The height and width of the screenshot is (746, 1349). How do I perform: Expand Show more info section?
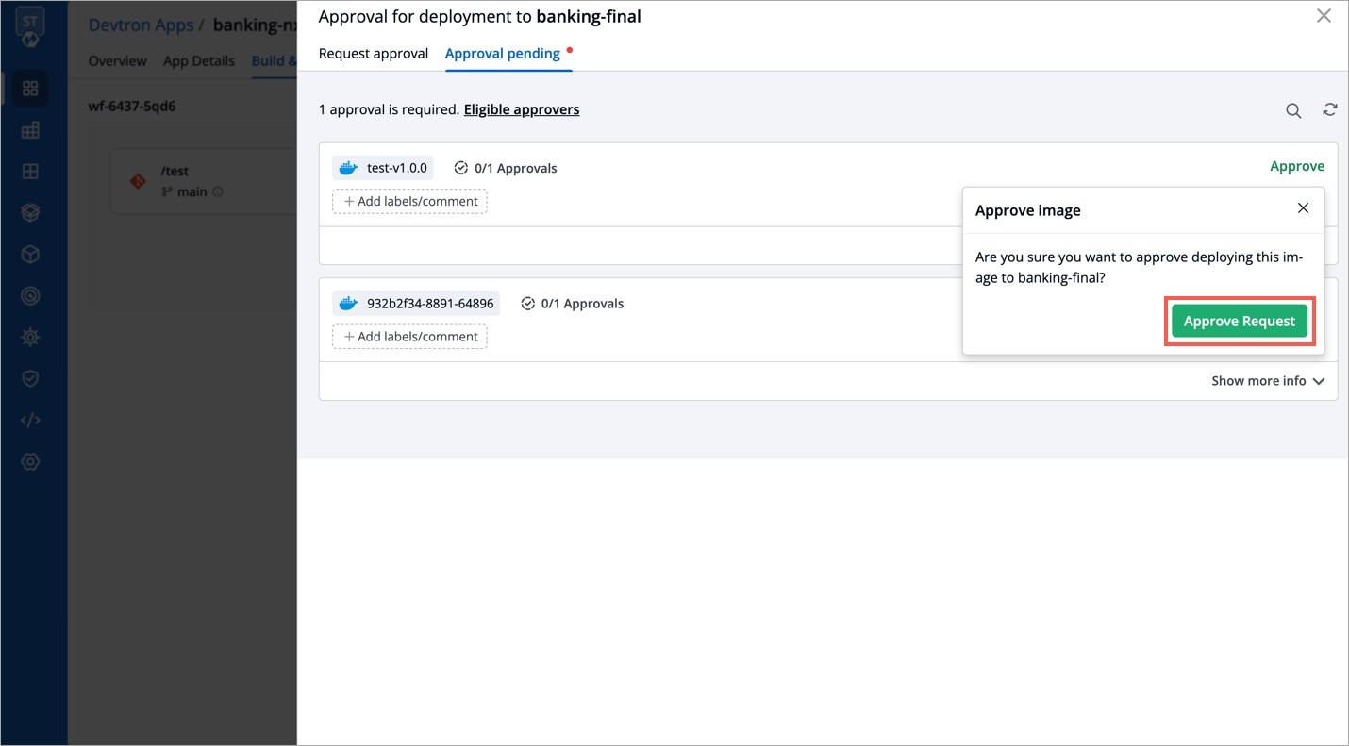pos(1267,381)
